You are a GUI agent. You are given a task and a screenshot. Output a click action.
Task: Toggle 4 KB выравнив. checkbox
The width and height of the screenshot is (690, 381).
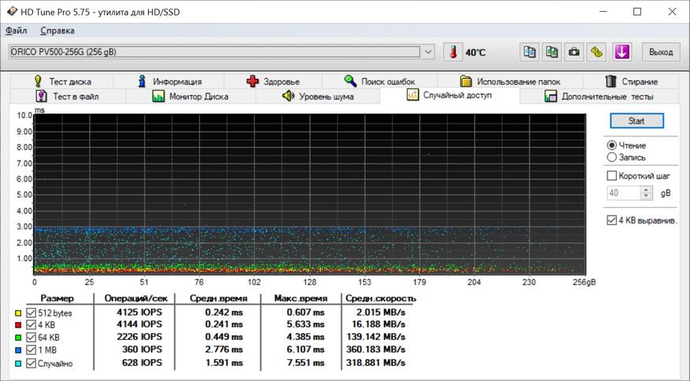point(611,220)
